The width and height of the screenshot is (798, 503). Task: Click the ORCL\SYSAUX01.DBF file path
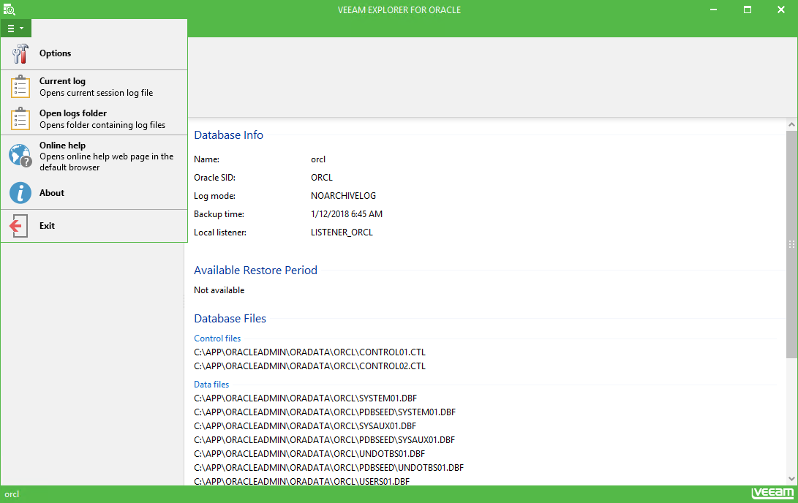coord(305,426)
